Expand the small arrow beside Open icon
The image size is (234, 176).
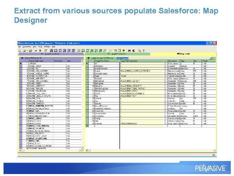[27, 51]
